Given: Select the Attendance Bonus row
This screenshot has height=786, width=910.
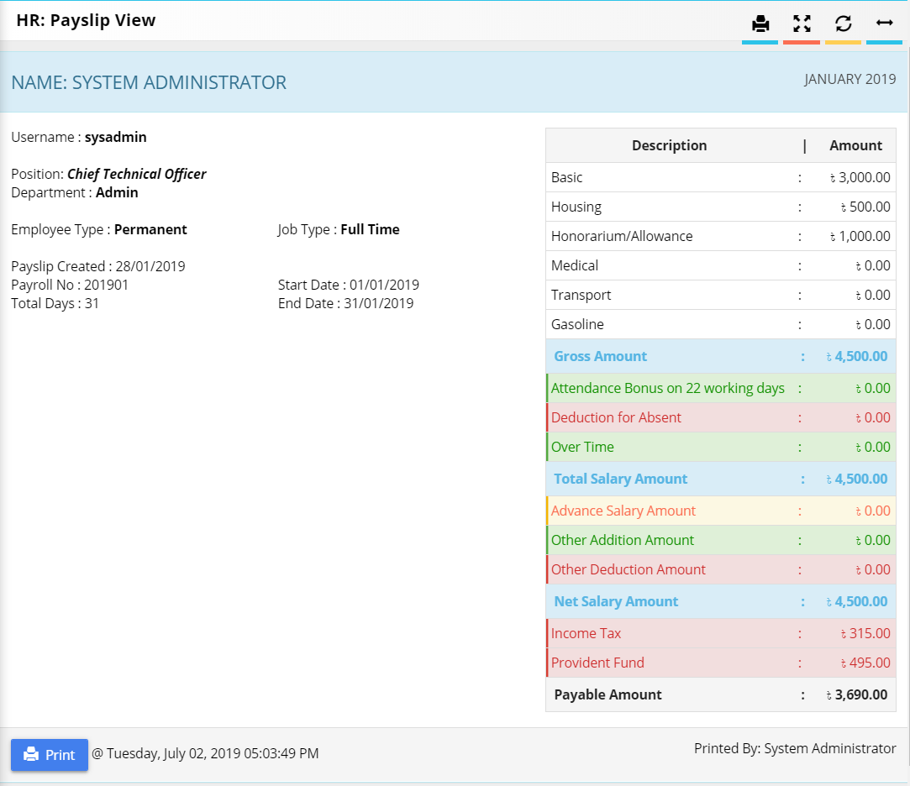Looking at the screenshot, I should click(x=721, y=388).
